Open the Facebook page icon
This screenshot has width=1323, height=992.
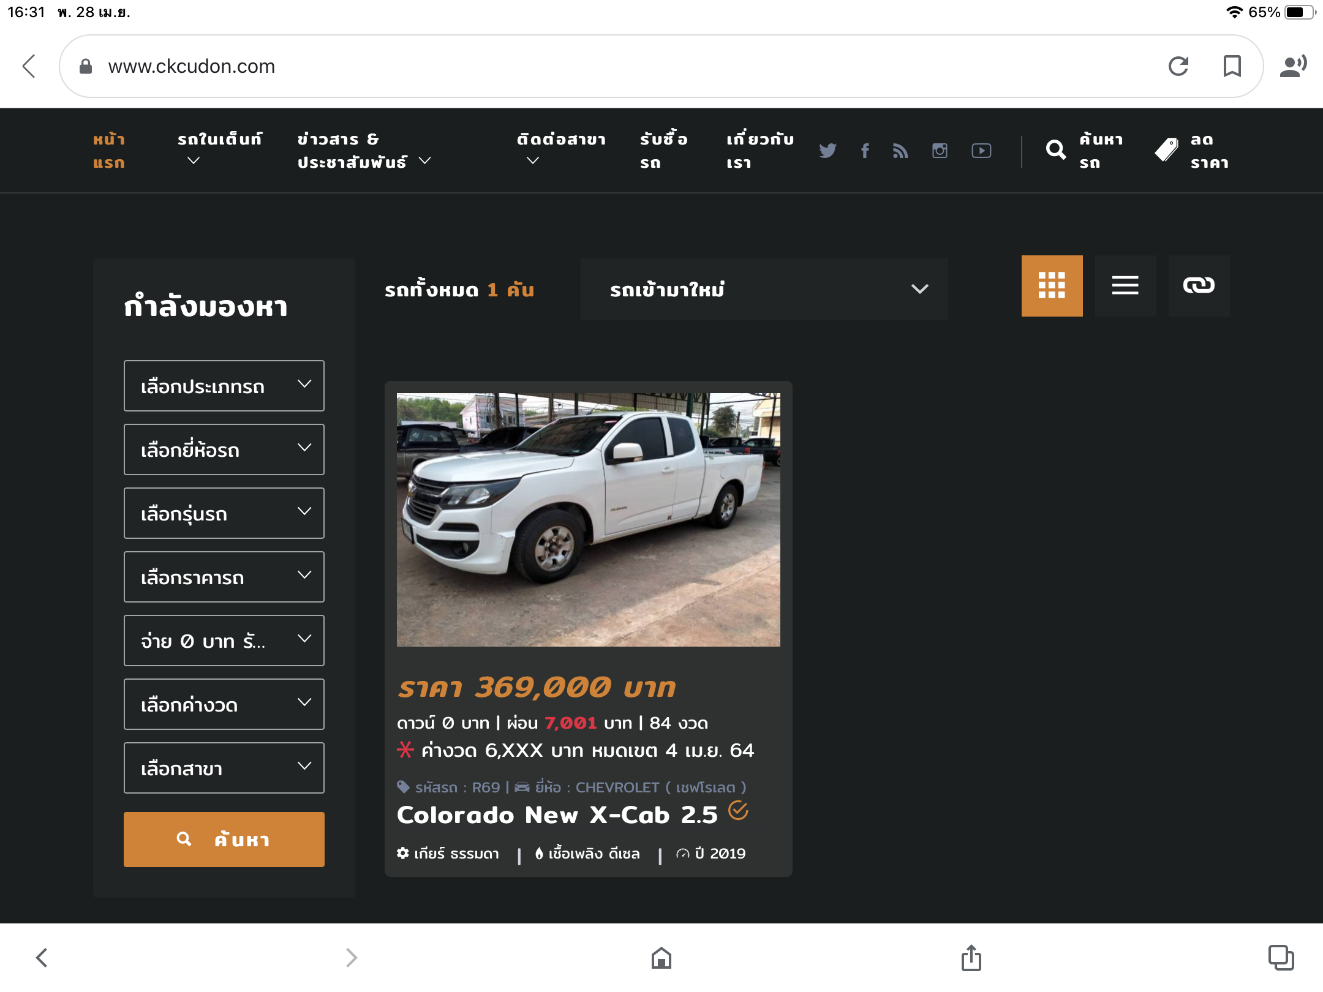tap(864, 151)
